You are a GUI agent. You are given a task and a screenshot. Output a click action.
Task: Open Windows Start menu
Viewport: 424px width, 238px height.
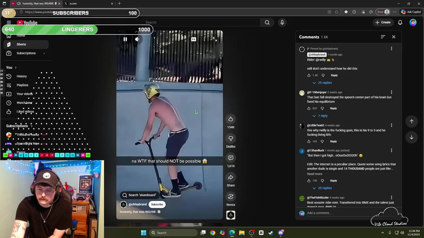point(143,233)
